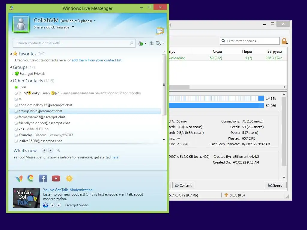Screen dimensions: 307x230
Task: Click the details panel scroll down arrow
Action: (x=284, y=177)
